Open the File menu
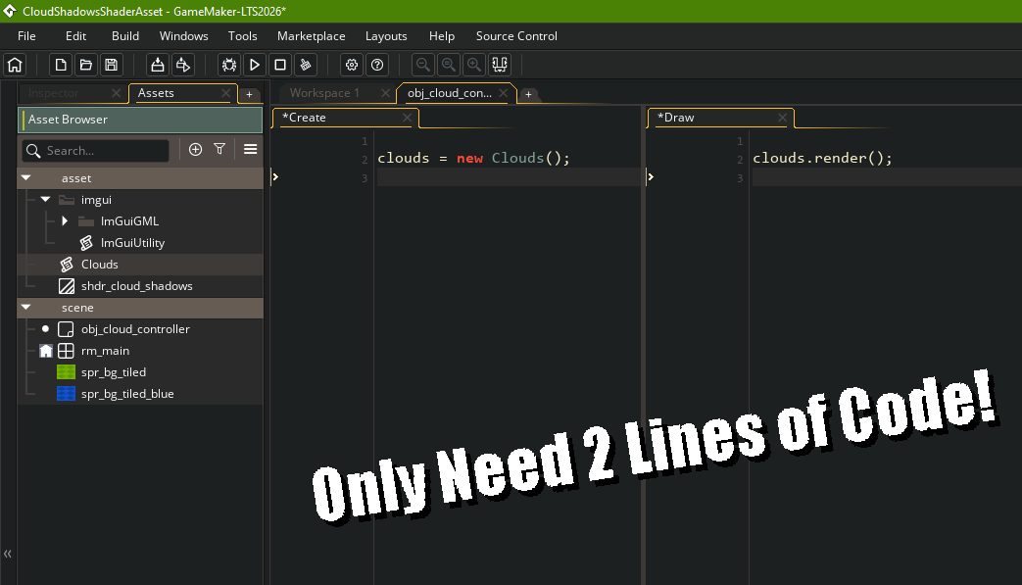This screenshot has height=585, width=1022. [x=26, y=36]
